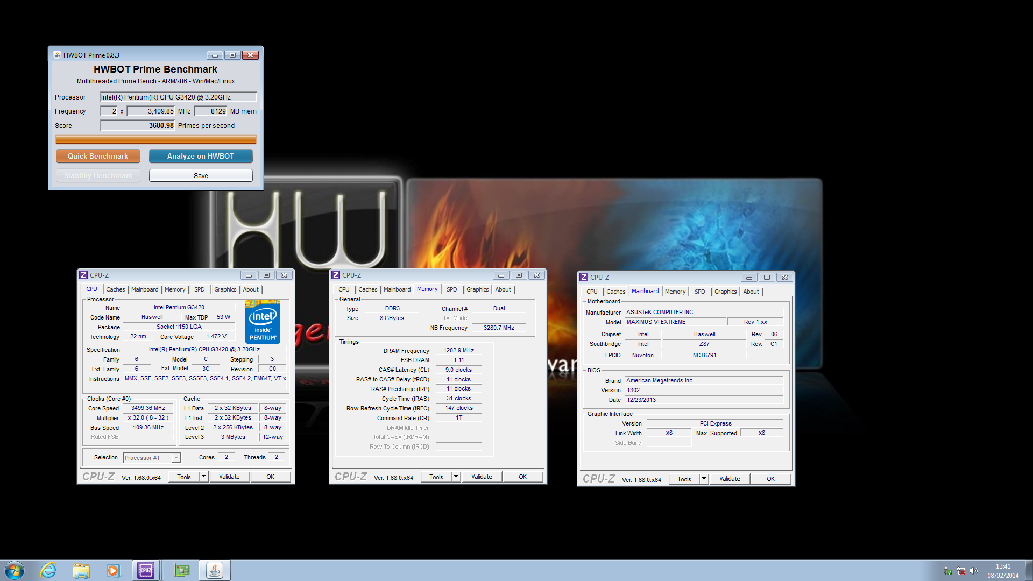Minimize the left CPU-Z window
This screenshot has width=1033, height=581.
coord(249,275)
